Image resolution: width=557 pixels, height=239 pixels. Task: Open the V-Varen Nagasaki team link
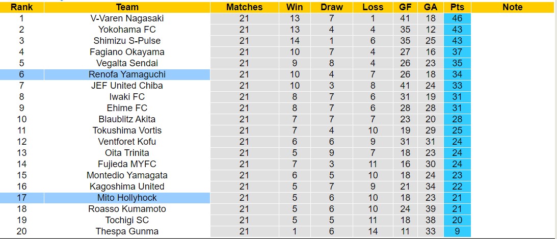click(127, 18)
